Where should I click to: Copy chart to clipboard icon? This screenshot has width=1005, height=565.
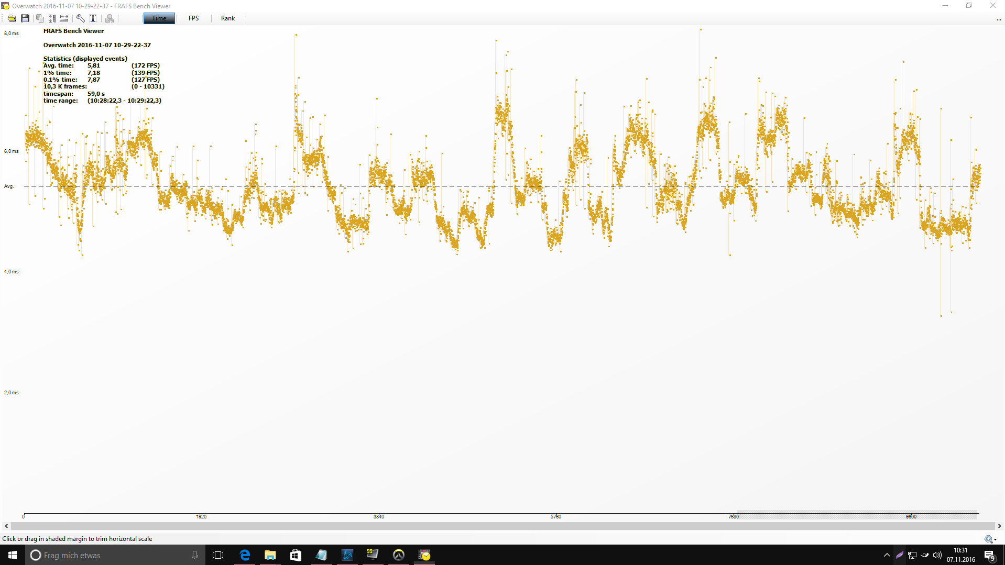coord(40,18)
